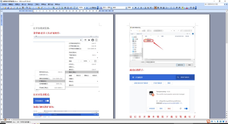Select the developer mode screenshot image

pyautogui.click(x=41, y=101)
